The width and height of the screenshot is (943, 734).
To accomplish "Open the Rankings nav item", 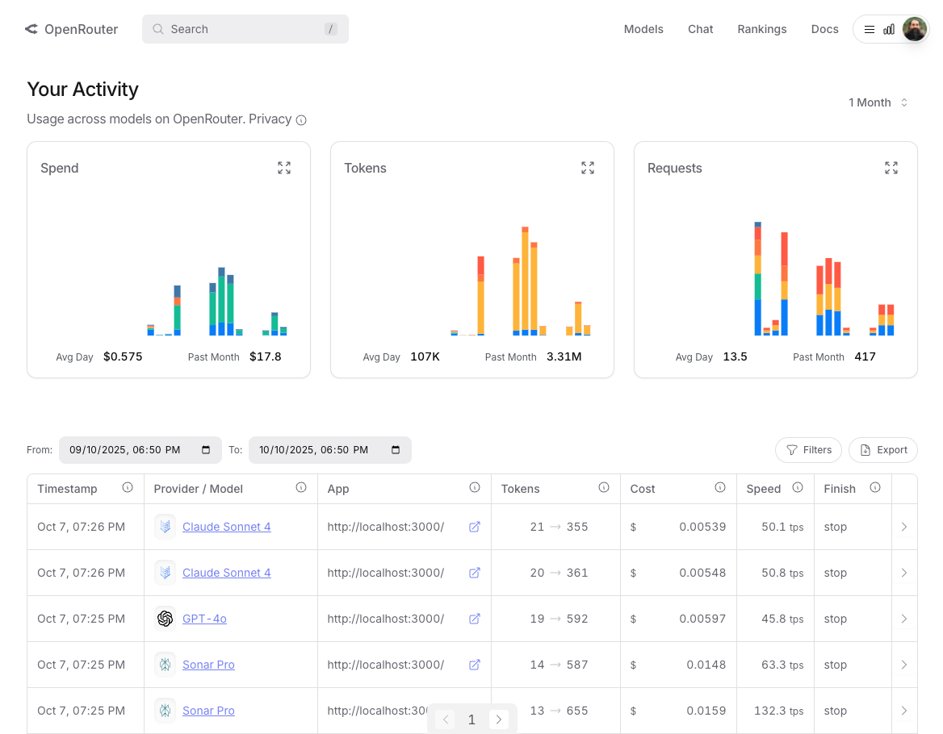I will [x=761, y=29].
